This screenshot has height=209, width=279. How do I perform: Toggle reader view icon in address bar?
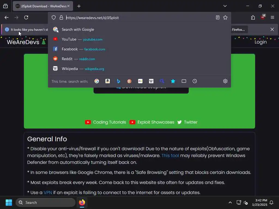pos(217,17)
